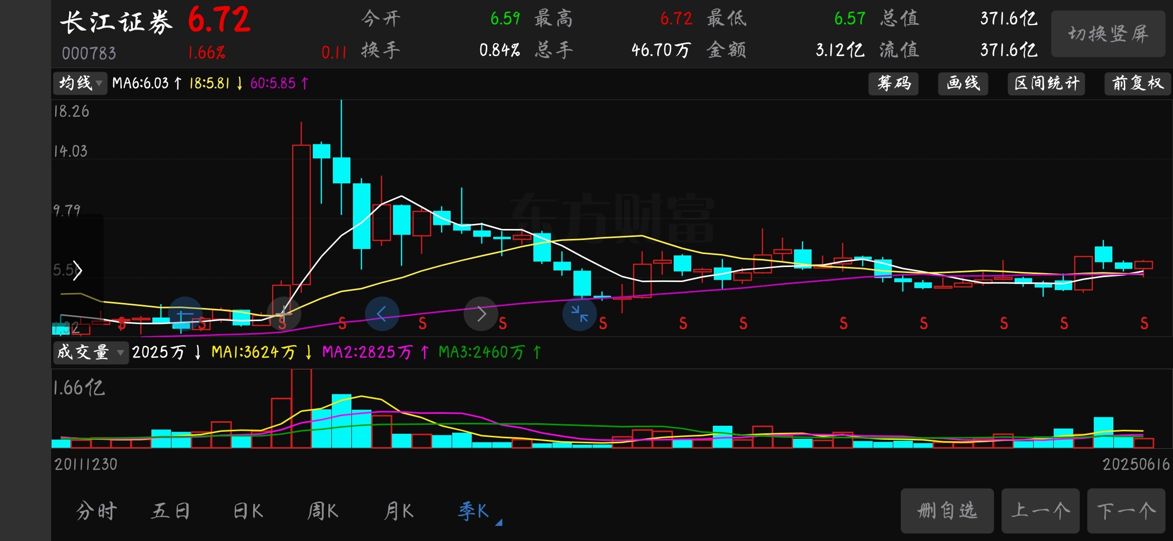Open the 成交量 indicator dropdown
This screenshot has height=541, width=1173.
click(x=91, y=352)
